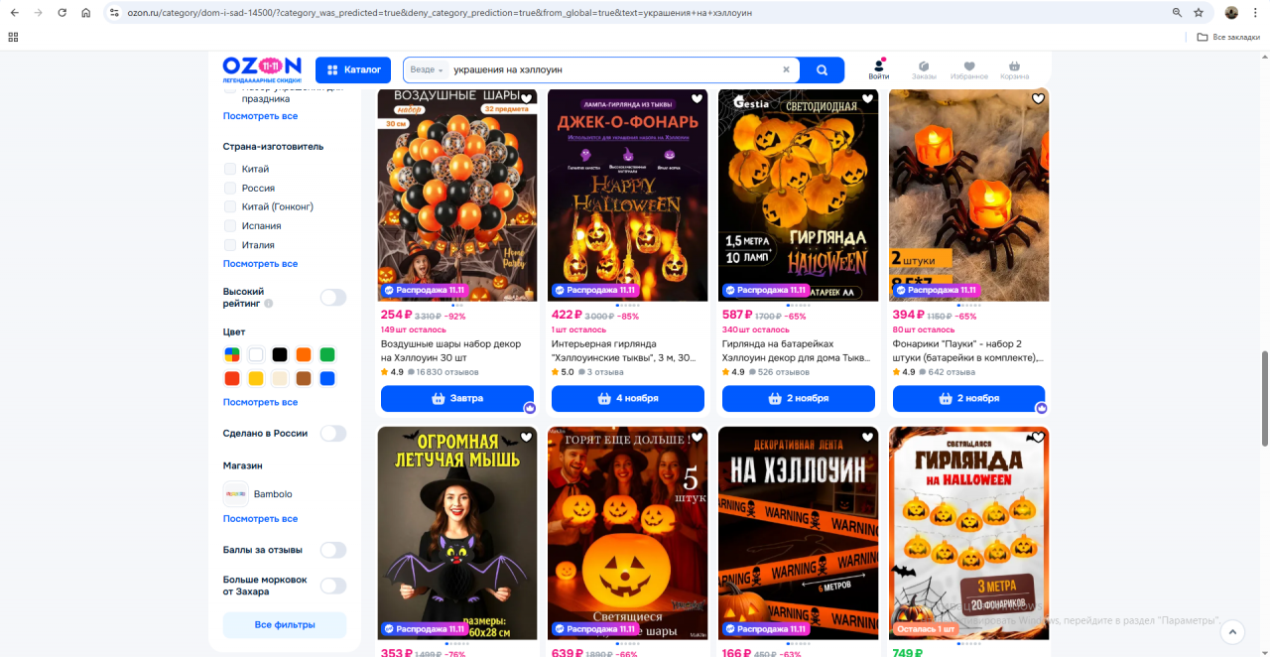The width and height of the screenshot is (1270, 657).
Task: Click the blue search magnifier button
Action: pos(822,70)
